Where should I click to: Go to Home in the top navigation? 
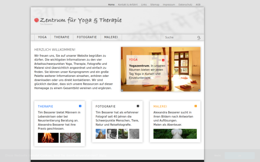[x=111, y=5]
